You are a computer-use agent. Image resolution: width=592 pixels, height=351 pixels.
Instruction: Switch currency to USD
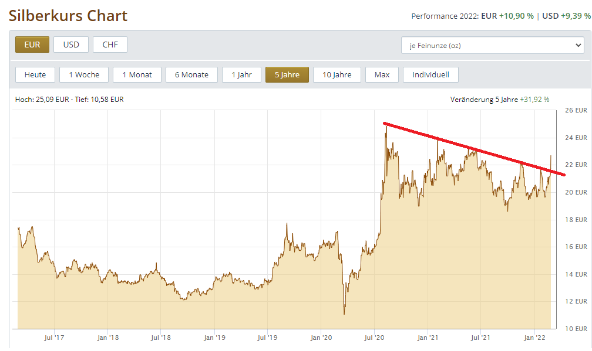pyautogui.click(x=71, y=45)
